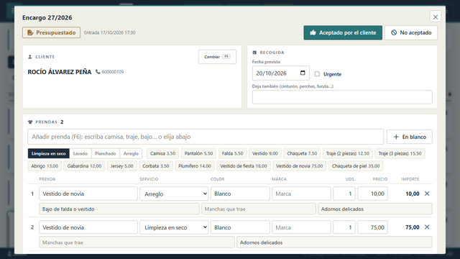Click client name ROCÍO ÁLVAREZ PEÑA

pyautogui.click(x=60, y=72)
